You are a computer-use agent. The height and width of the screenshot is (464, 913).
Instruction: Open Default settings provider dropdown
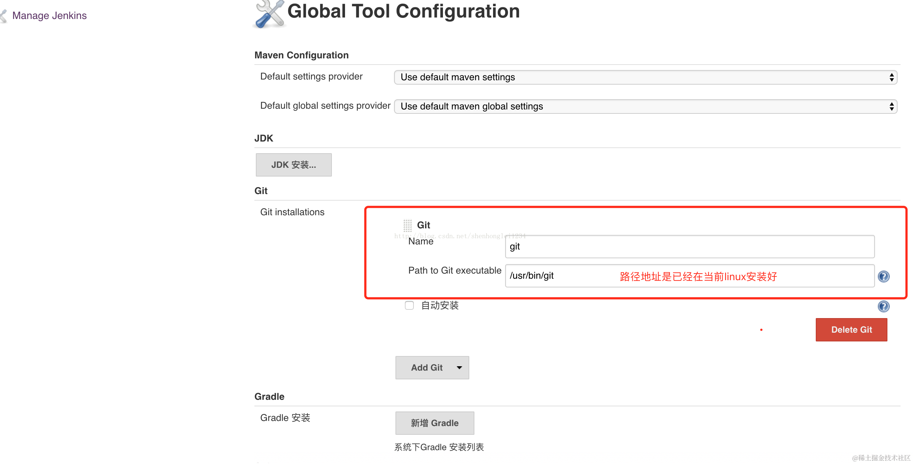[645, 77]
